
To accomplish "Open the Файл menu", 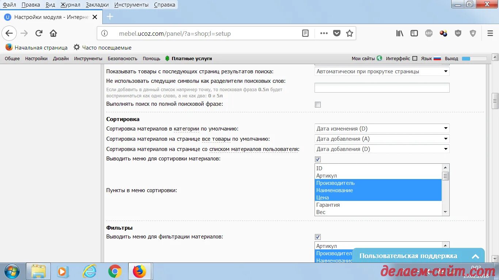I will pyautogui.click(x=9, y=5).
